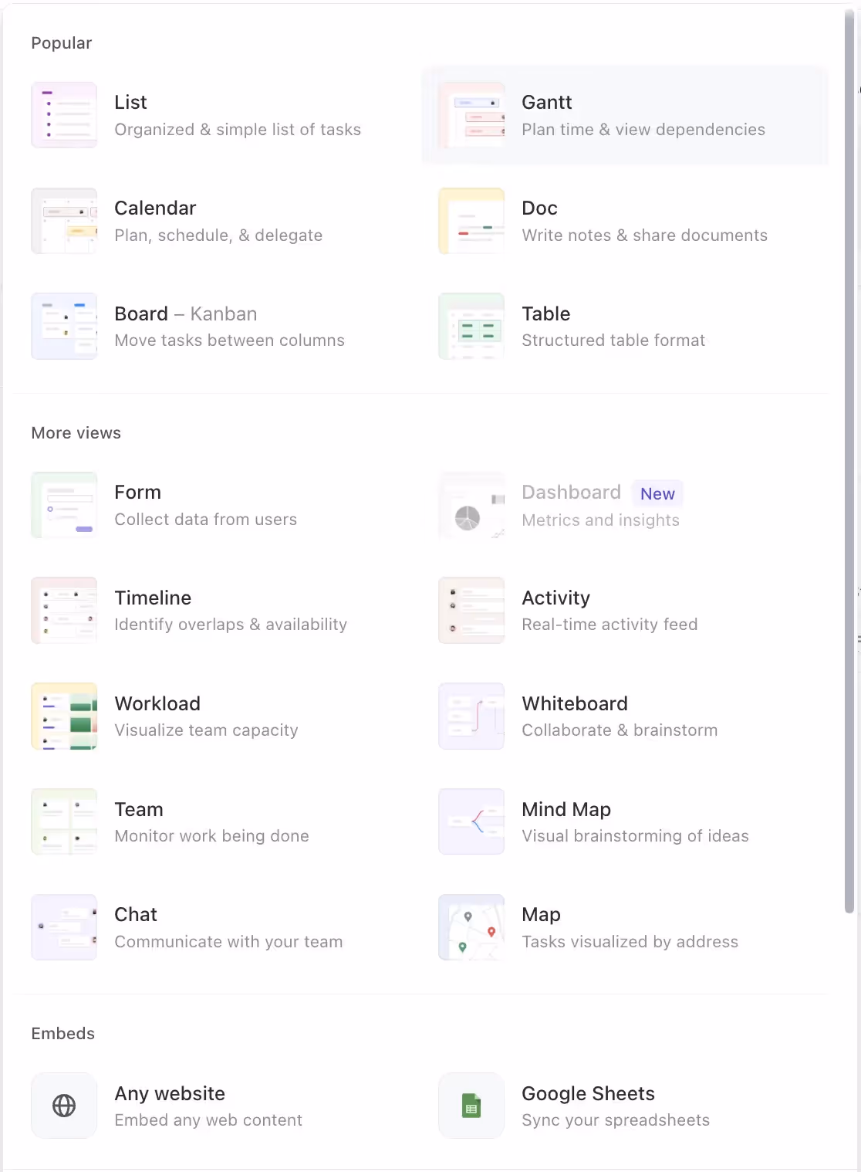
Task: Select the List view icon
Action: [x=64, y=114]
